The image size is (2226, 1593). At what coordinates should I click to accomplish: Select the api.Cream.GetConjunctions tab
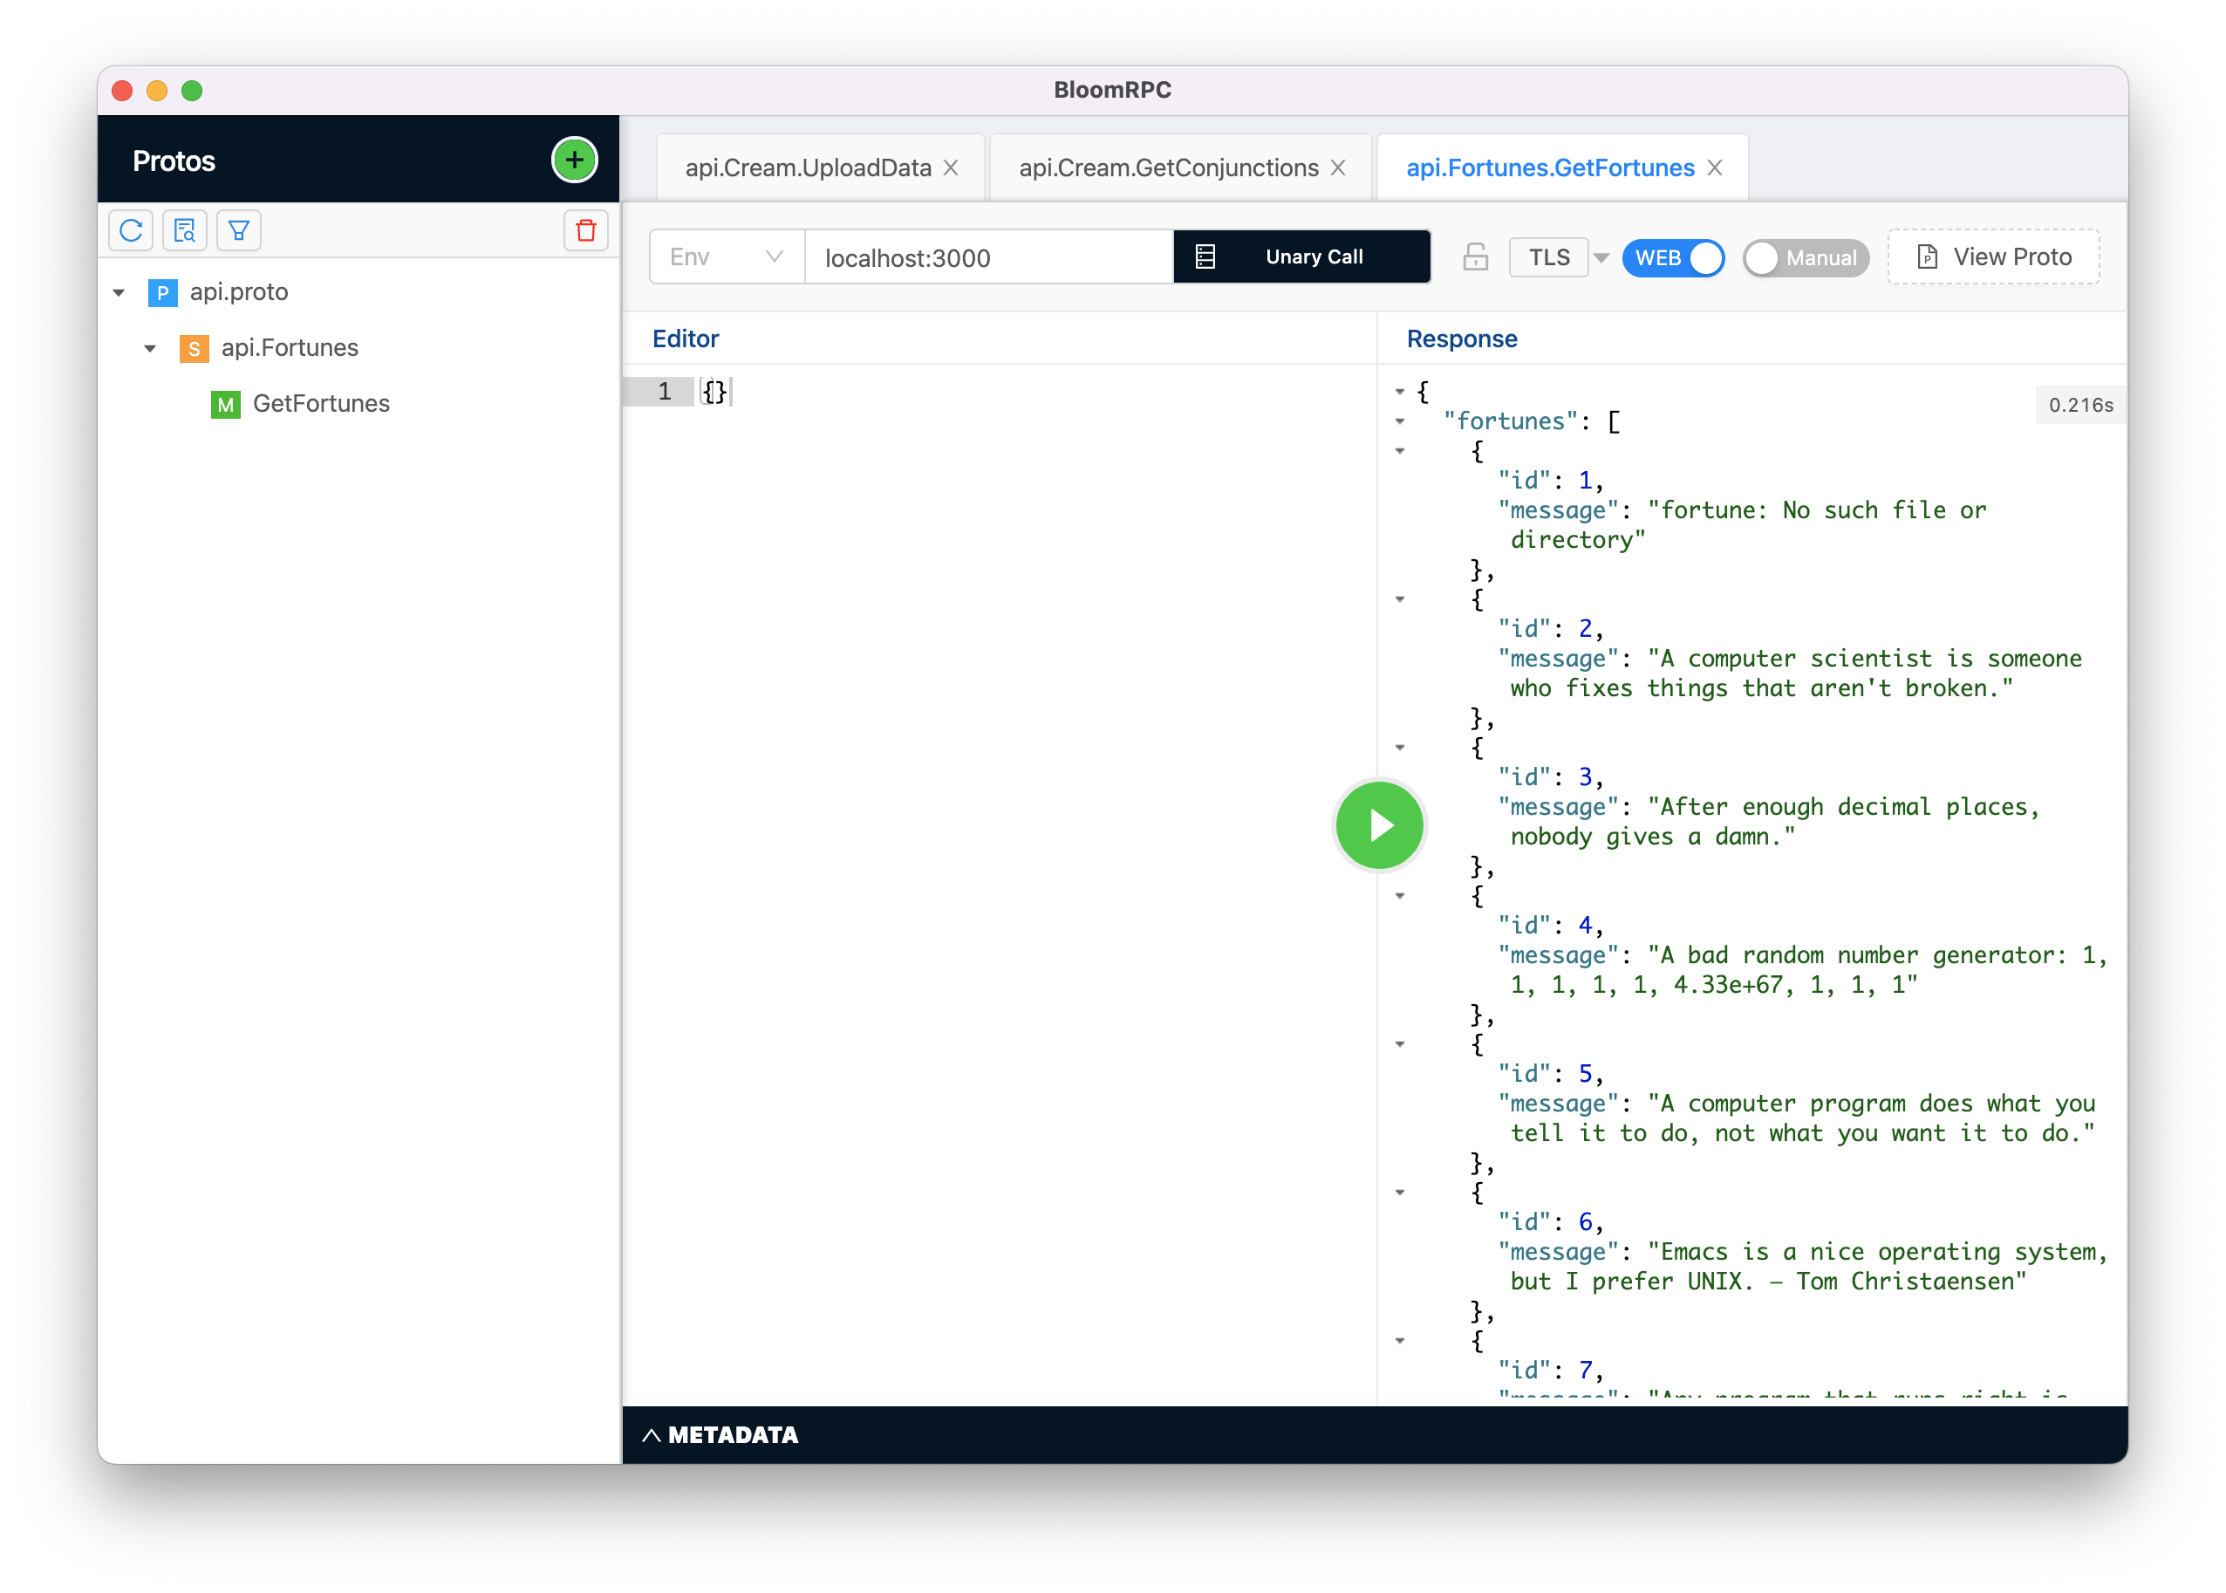[x=1171, y=168]
